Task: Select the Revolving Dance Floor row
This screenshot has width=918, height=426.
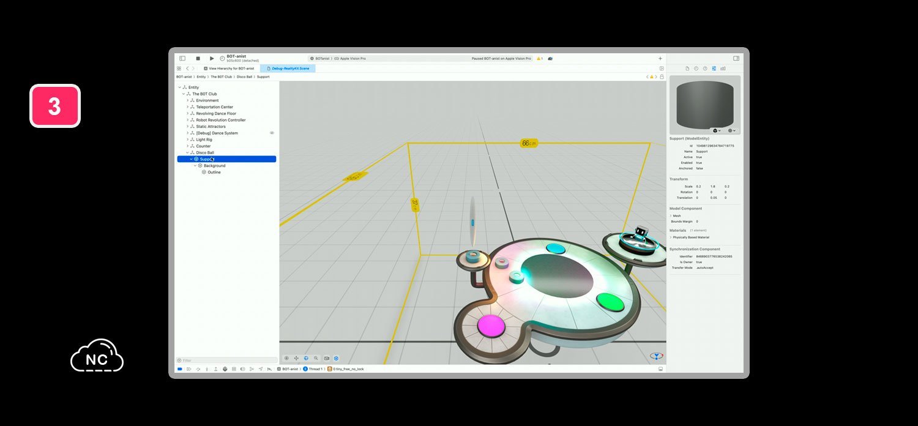Action: pyautogui.click(x=226, y=114)
